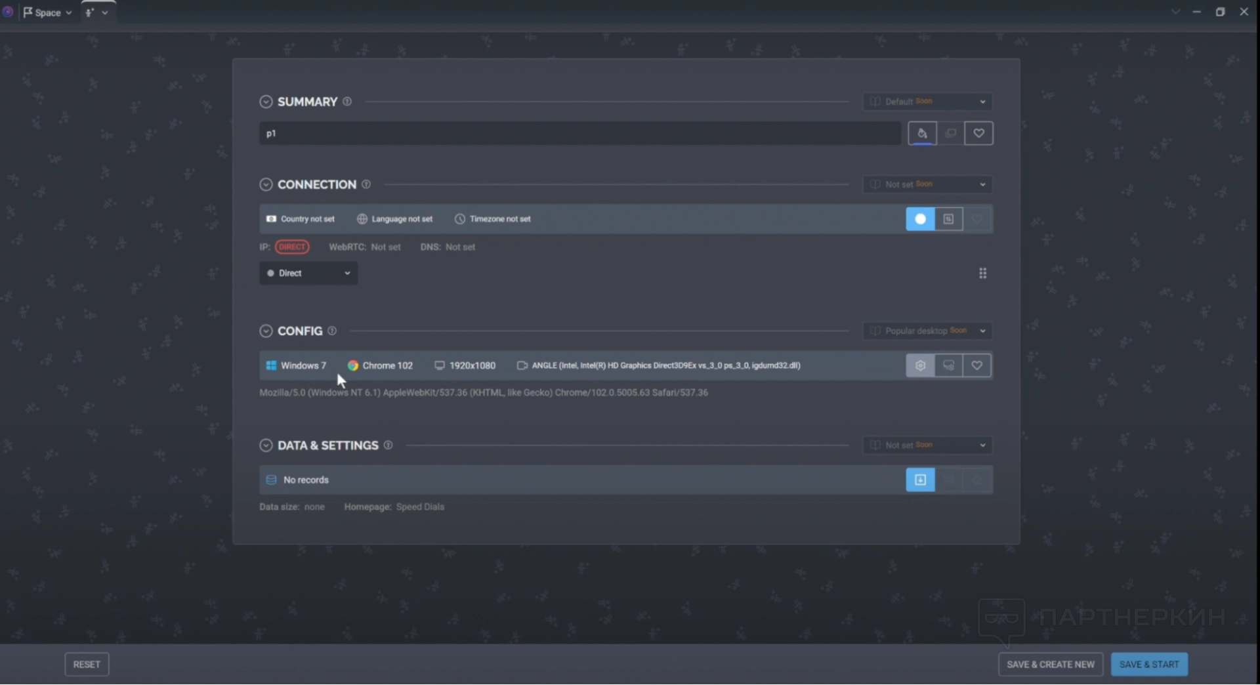Select the new profile tab icon
Screen dimensions: 1260x685
(x=90, y=12)
